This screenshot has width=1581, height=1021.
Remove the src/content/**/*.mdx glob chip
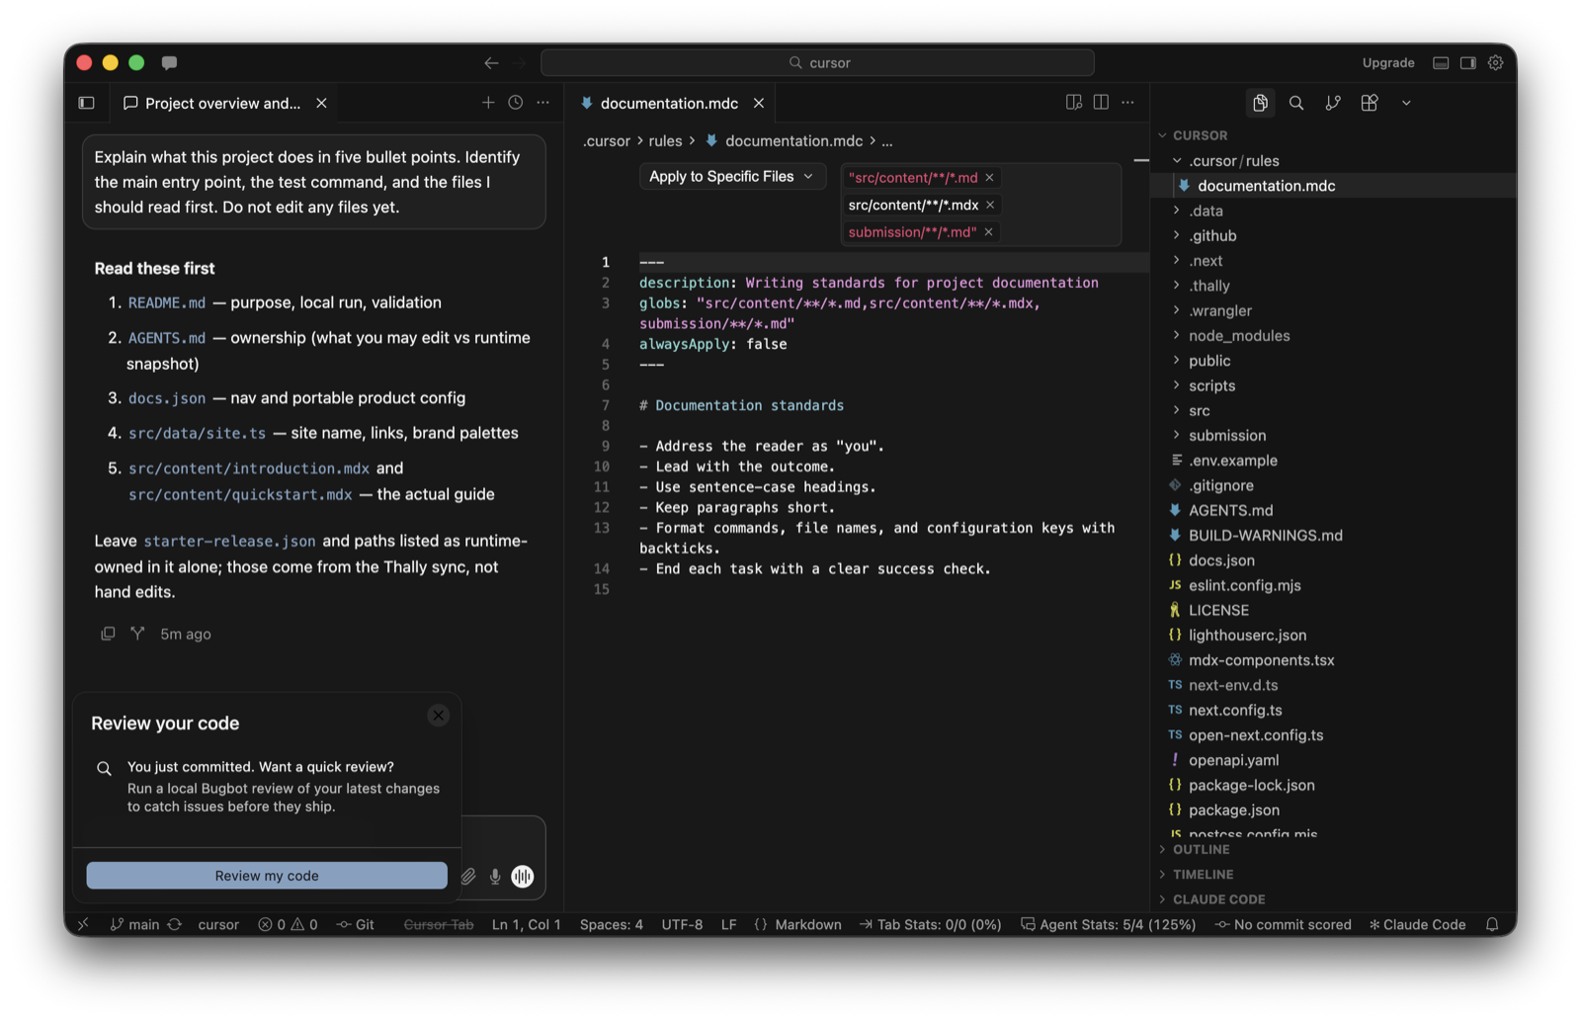990,205
